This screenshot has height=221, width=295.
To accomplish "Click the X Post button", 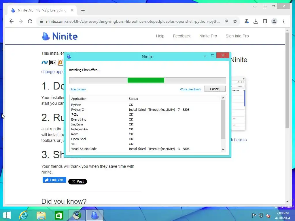I will pos(77,182).
